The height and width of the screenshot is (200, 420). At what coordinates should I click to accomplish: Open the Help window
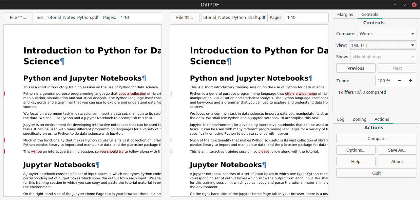click(356, 161)
